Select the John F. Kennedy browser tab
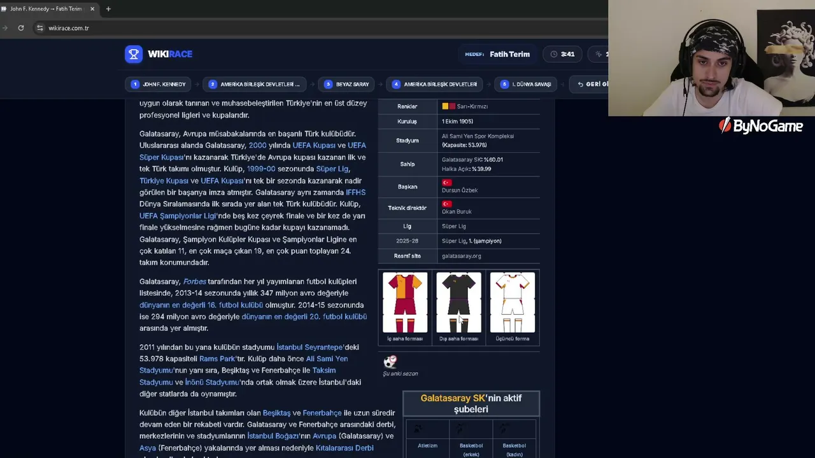Screen dimensions: 815x458 (x=49, y=9)
